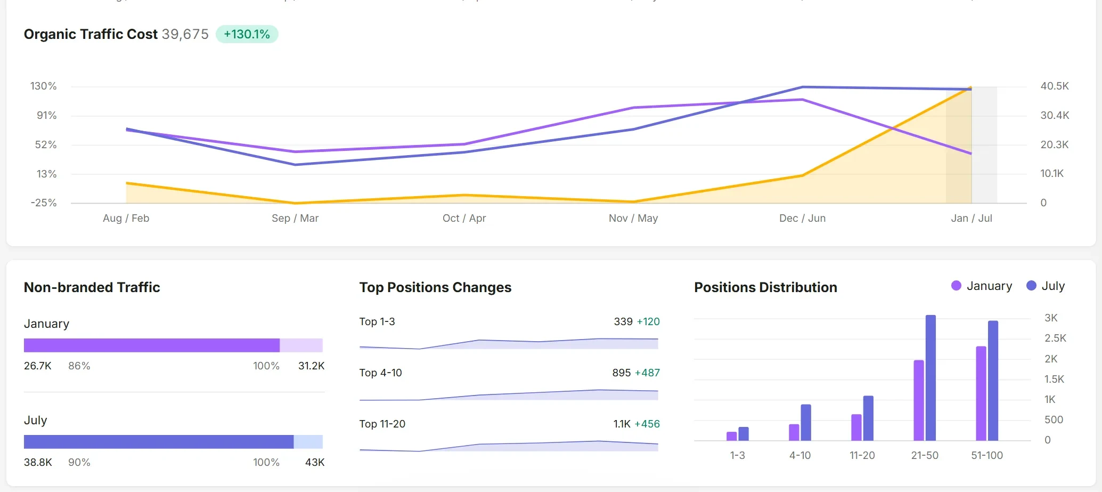Click the Top 4-10 sparkline chart
The height and width of the screenshot is (492, 1102).
coord(509,395)
